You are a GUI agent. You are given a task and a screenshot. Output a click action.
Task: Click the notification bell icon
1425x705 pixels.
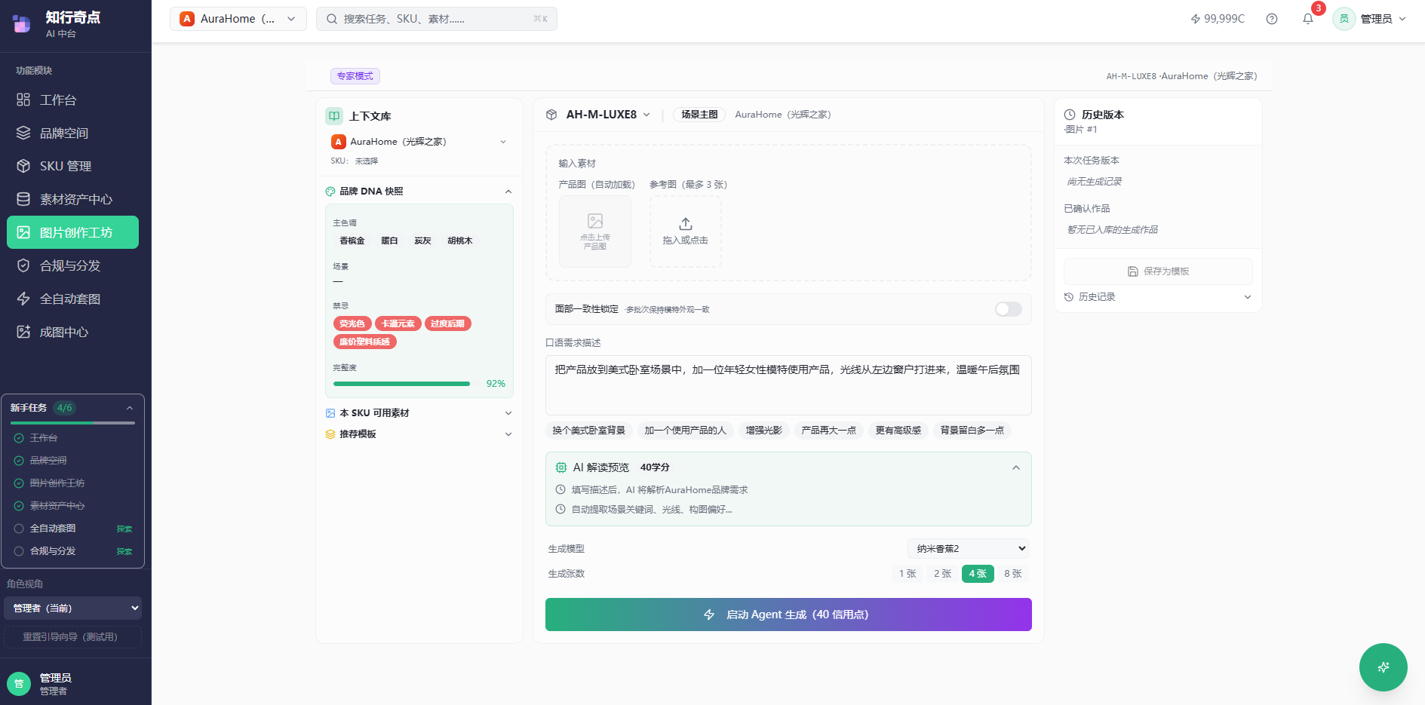coord(1308,18)
